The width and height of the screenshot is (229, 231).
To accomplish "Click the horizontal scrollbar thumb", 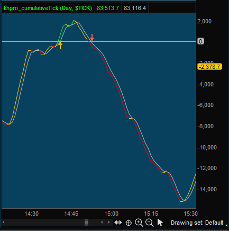I will click(86, 222).
